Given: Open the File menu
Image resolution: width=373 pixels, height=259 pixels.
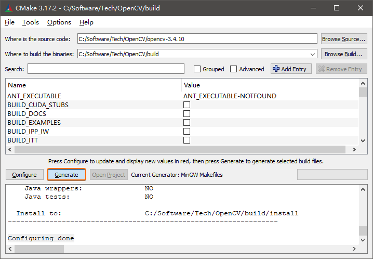Looking at the screenshot, I should pos(9,22).
